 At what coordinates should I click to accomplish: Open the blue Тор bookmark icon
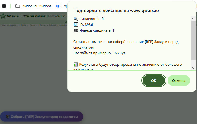[x=58, y=6]
